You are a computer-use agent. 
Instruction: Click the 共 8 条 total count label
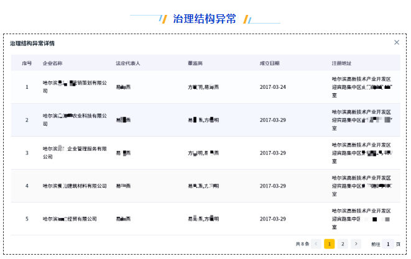pyautogui.click(x=302, y=244)
